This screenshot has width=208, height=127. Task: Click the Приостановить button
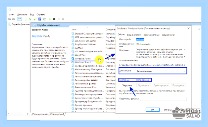point(161,85)
